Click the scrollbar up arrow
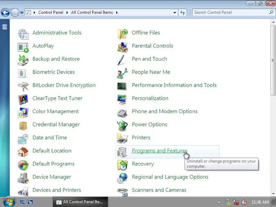 coord(273,22)
